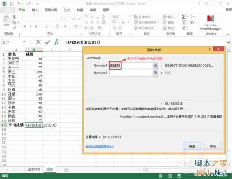Viewport: 232px width, 179px height.
Task: Click the Enter checkmark in formula bar
Action: [x=47, y=42]
